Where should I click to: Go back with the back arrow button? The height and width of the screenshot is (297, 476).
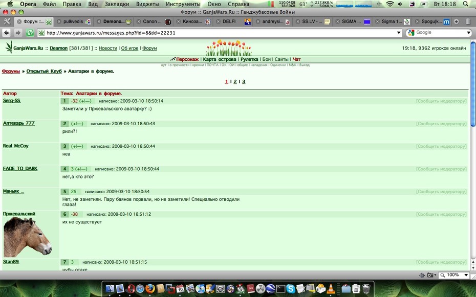[6, 33]
